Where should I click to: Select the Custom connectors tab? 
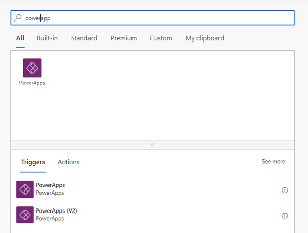(x=161, y=38)
